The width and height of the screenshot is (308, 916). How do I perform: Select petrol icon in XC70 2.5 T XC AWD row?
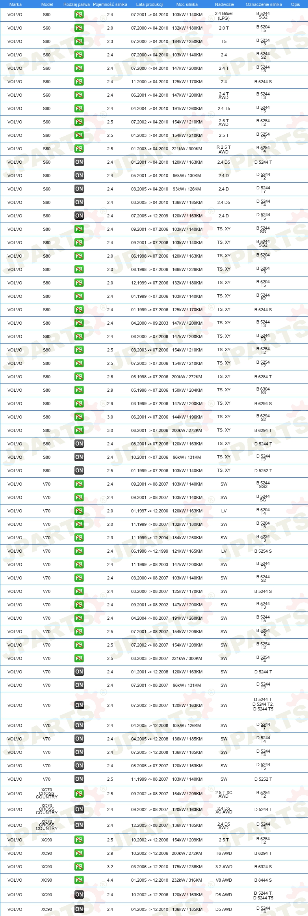pyautogui.click(x=79, y=794)
